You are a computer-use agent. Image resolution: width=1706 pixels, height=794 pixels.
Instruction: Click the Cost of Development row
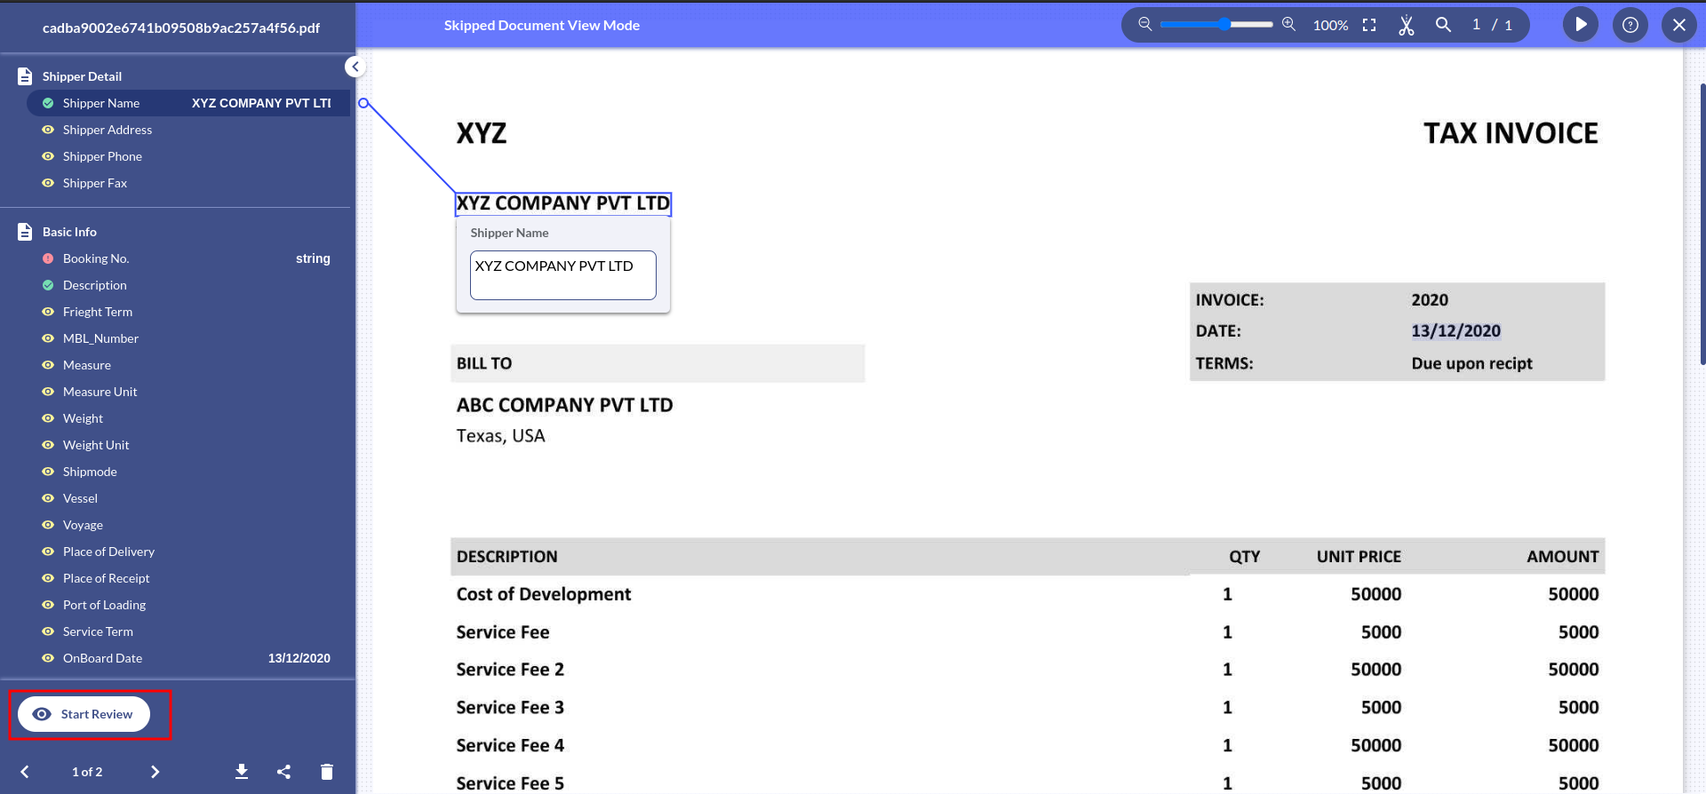tap(1027, 594)
